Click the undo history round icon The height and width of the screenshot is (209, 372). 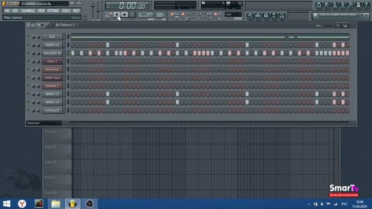pos(319,5)
